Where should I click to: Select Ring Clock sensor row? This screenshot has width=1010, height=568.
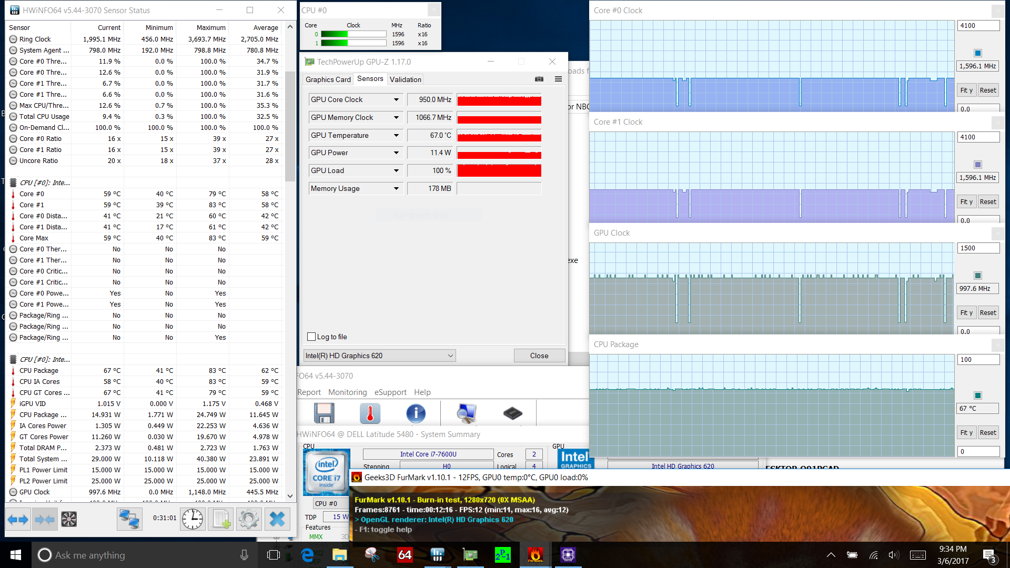(x=145, y=39)
